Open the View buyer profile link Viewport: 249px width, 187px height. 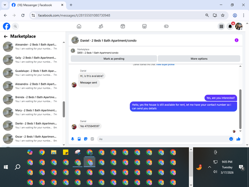(x=165, y=64)
